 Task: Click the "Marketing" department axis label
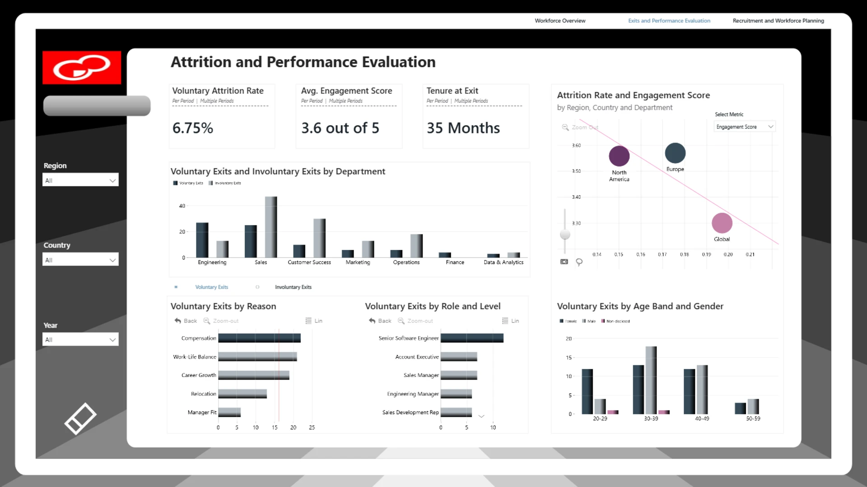point(358,262)
